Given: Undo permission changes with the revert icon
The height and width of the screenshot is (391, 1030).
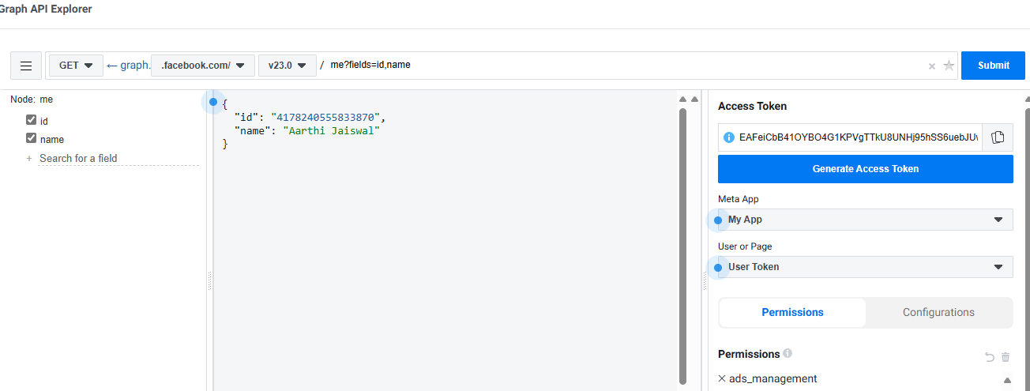Looking at the screenshot, I should pos(990,357).
